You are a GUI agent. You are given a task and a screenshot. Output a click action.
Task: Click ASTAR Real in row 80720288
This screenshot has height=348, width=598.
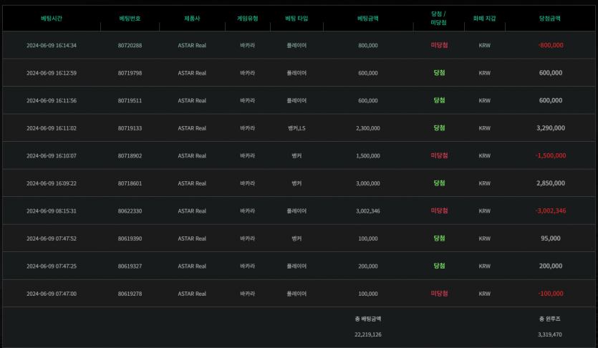pos(192,45)
